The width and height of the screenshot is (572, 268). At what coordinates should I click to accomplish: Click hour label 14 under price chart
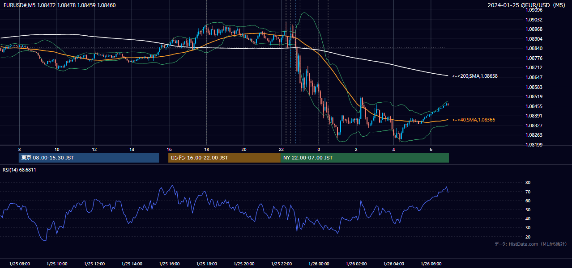(132, 149)
